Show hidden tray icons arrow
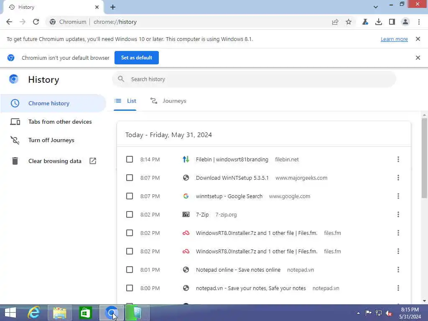 click(x=358, y=313)
